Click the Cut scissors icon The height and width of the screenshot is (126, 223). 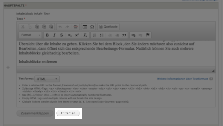[x=23, y=27]
